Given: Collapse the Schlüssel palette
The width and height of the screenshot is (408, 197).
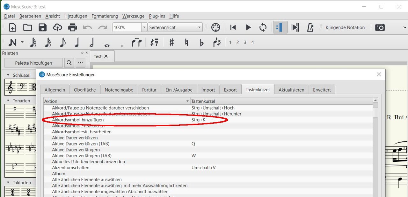Looking at the screenshot, I should [8, 75].
